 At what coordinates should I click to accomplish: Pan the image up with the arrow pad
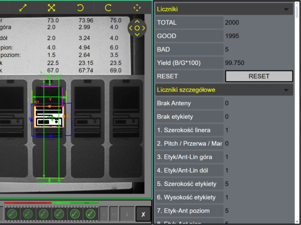point(137,22)
